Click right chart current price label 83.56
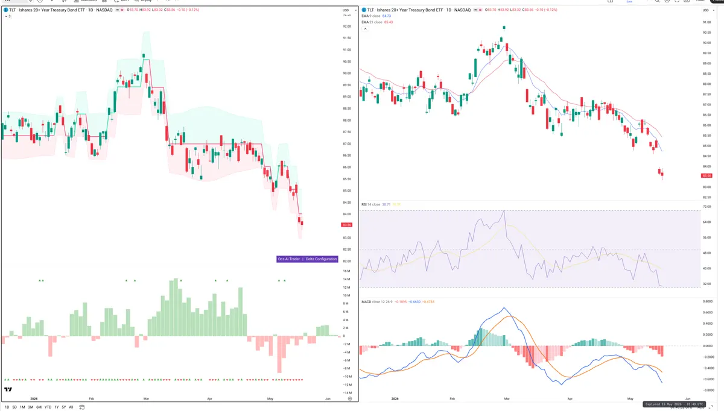The width and height of the screenshot is (724, 411). coord(707,175)
